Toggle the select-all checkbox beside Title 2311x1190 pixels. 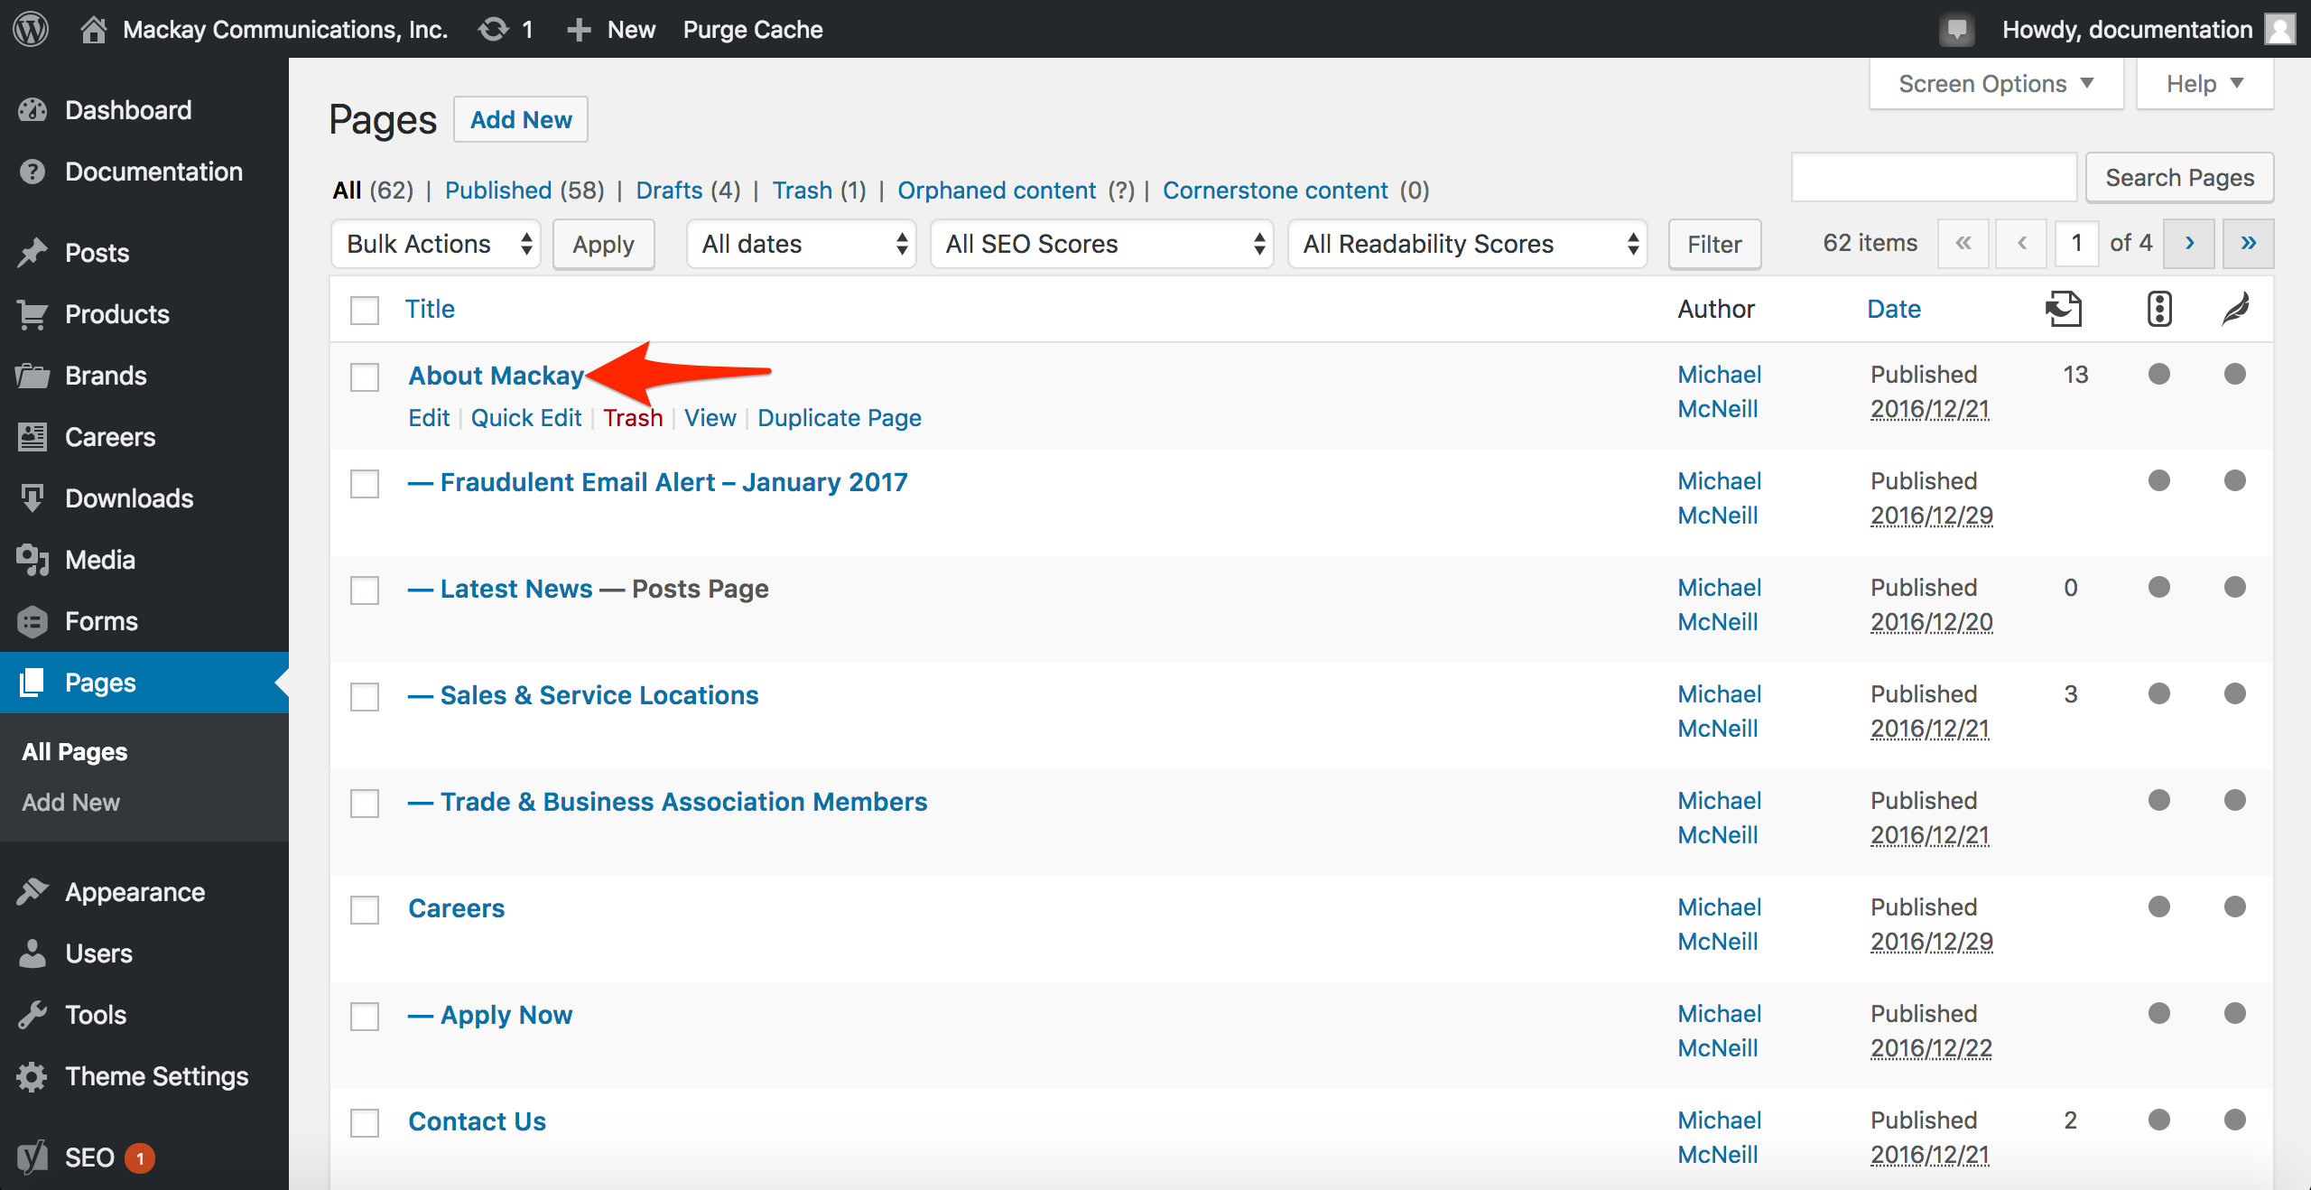tap(365, 310)
